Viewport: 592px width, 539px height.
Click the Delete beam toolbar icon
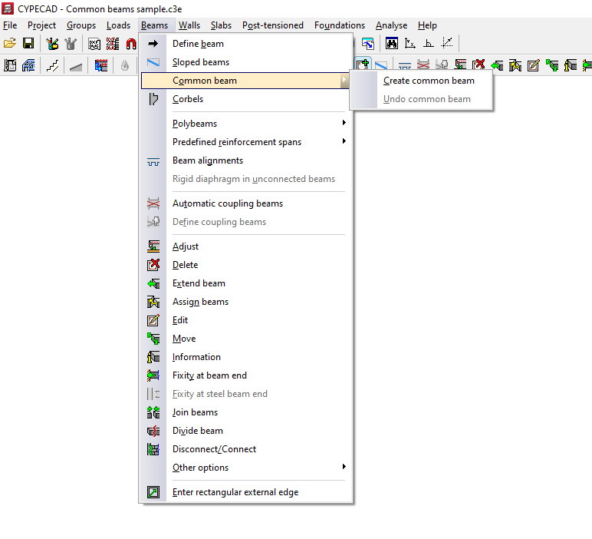[x=479, y=66]
